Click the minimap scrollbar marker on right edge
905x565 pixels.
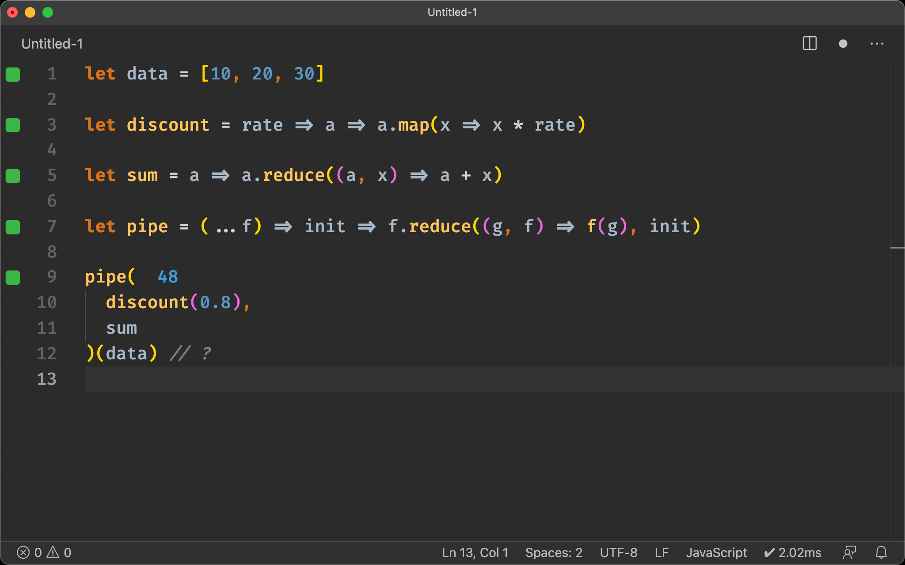pyautogui.click(x=897, y=248)
